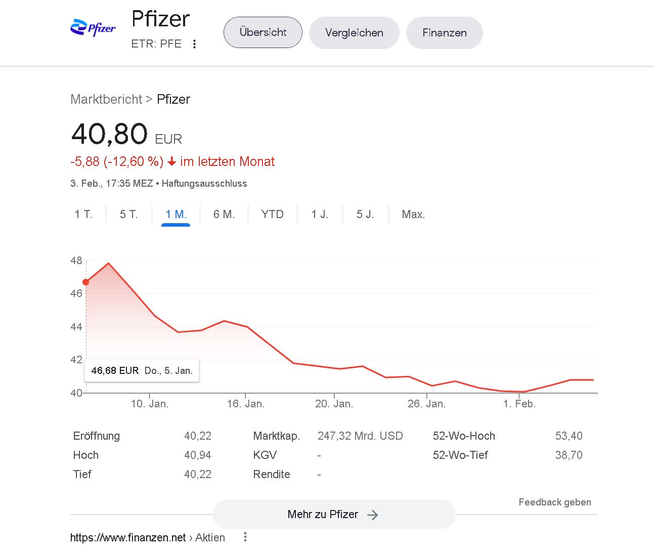Select the YTD chart range
654x552 pixels.
click(273, 215)
